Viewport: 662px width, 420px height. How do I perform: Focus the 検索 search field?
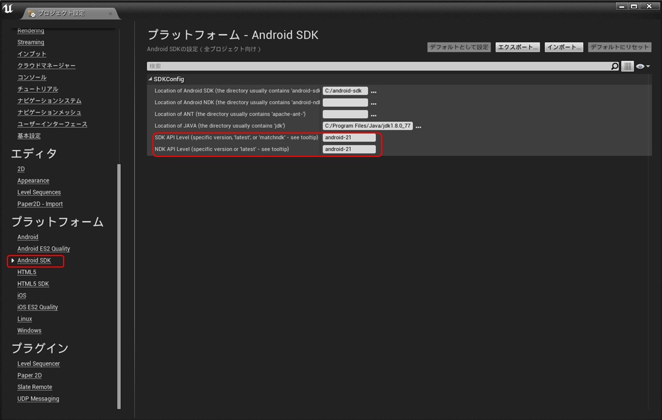pos(379,66)
